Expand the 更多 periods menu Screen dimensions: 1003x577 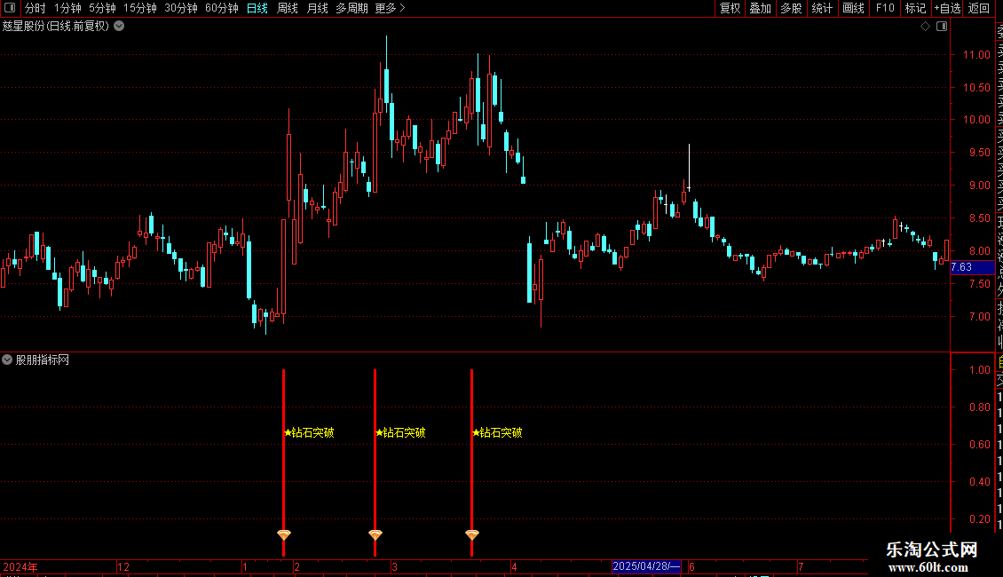(x=390, y=8)
